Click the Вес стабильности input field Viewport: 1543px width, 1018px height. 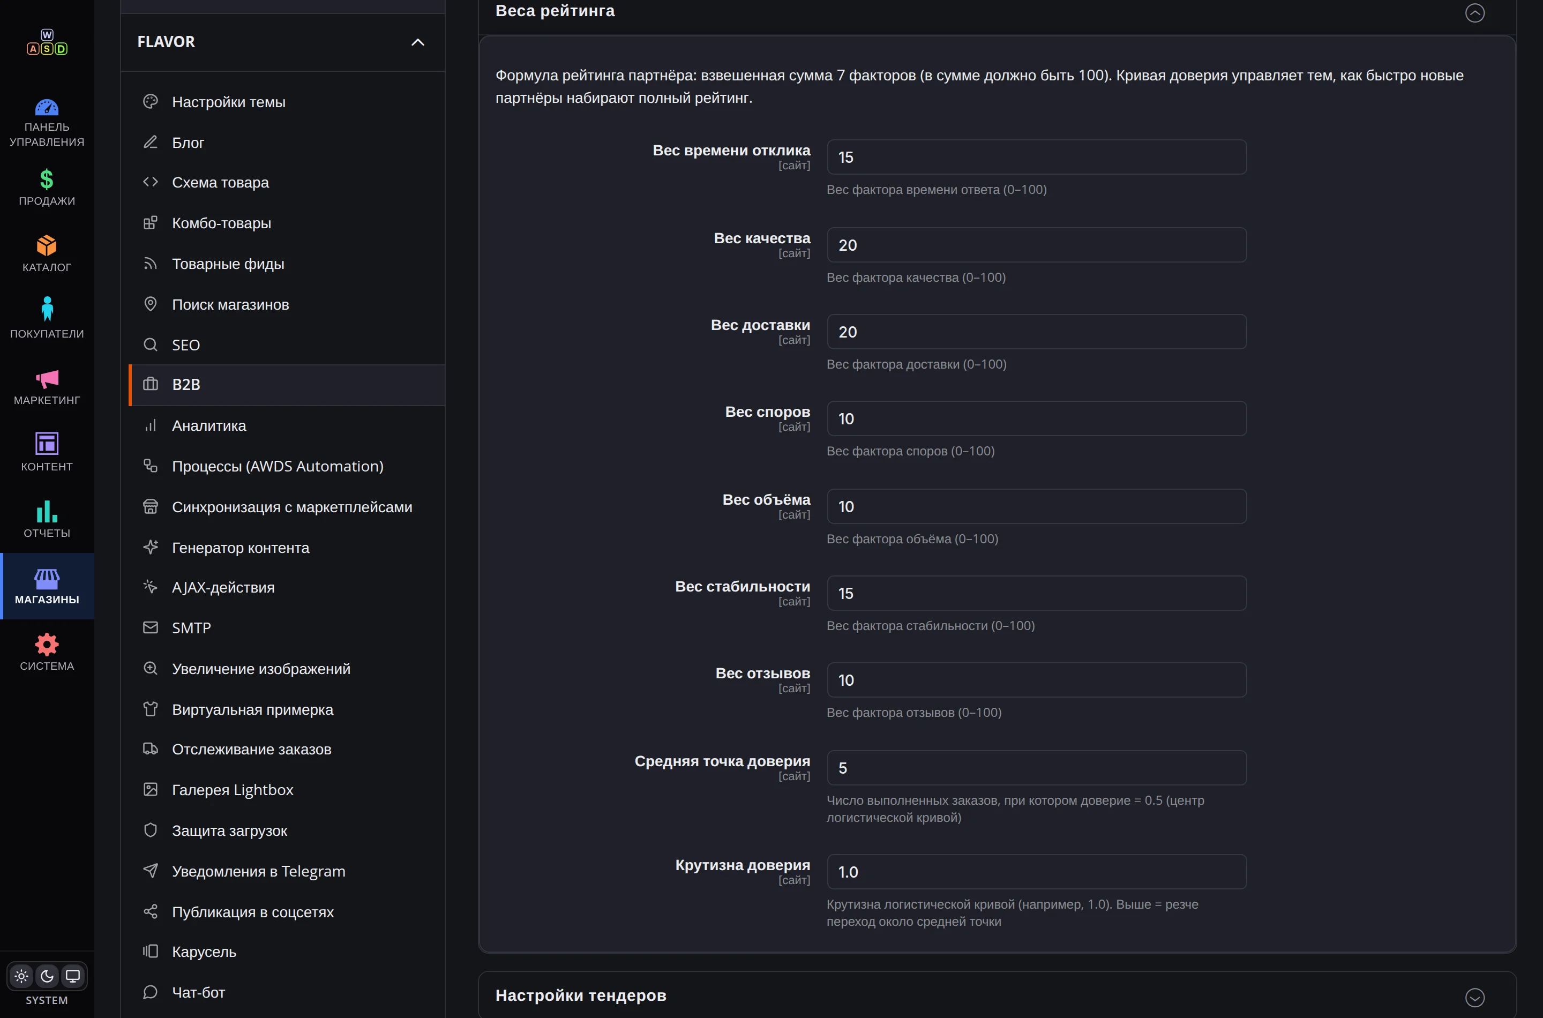pos(1037,594)
